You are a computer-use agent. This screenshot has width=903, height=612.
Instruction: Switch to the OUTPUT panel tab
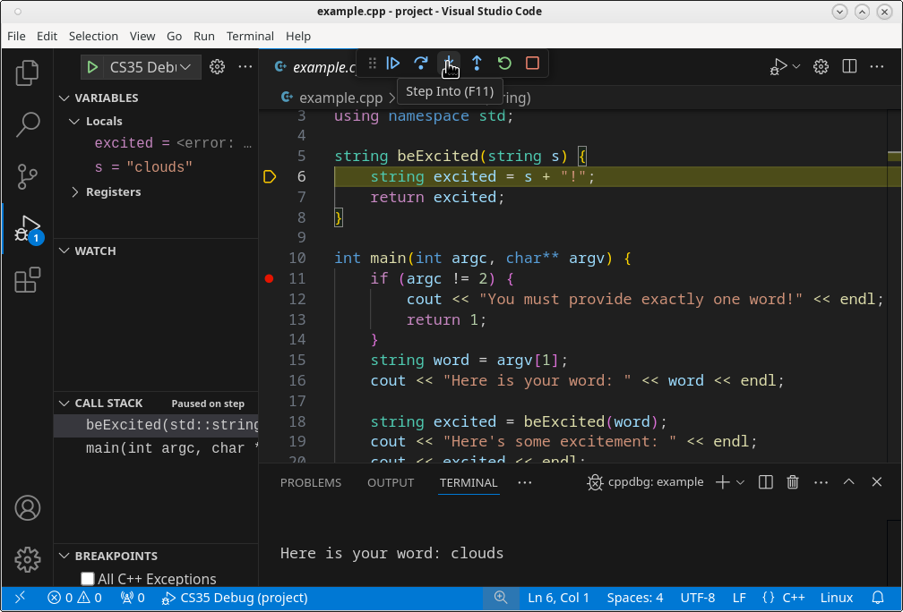point(391,482)
